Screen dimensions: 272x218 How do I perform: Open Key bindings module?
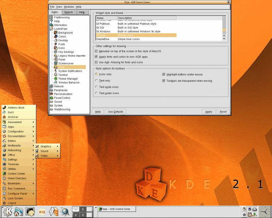[64, 52]
